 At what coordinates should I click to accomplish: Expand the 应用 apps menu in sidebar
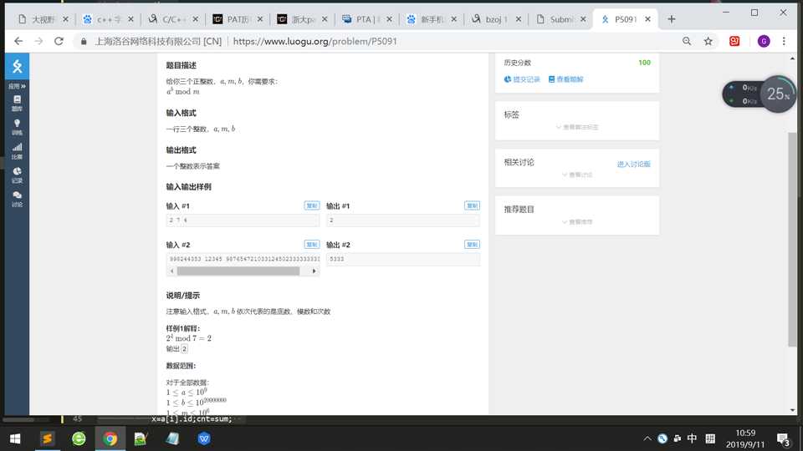(17, 86)
